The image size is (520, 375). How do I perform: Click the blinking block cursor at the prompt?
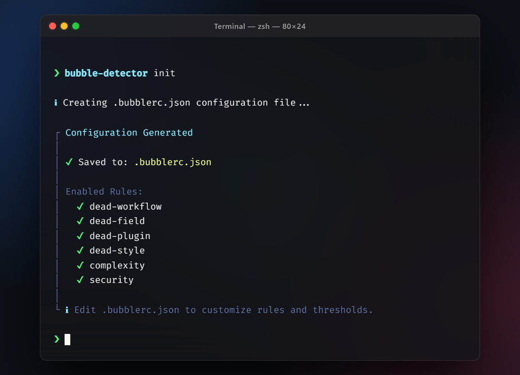(68, 339)
